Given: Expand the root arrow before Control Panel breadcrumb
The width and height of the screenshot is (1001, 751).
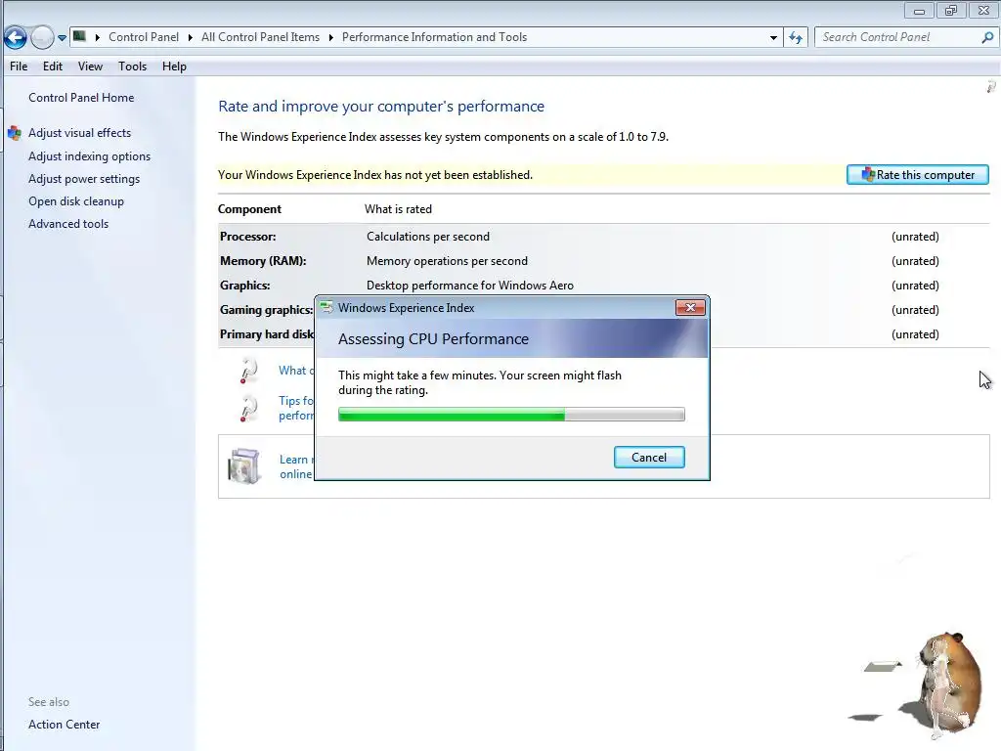Looking at the screenshot, I should 98,37.
